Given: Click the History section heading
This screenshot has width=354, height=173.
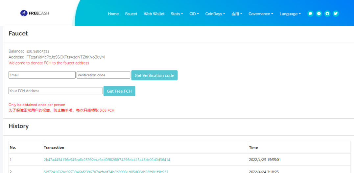Looking at the screenshot, I should (x=18, y=126).
